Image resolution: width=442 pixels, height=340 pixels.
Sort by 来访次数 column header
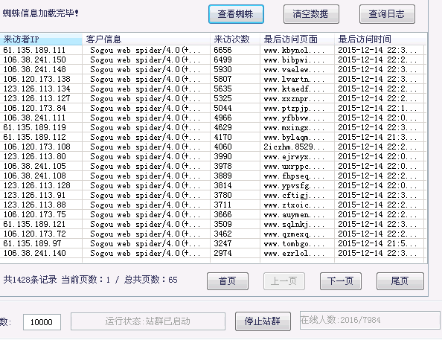(235, 39)
